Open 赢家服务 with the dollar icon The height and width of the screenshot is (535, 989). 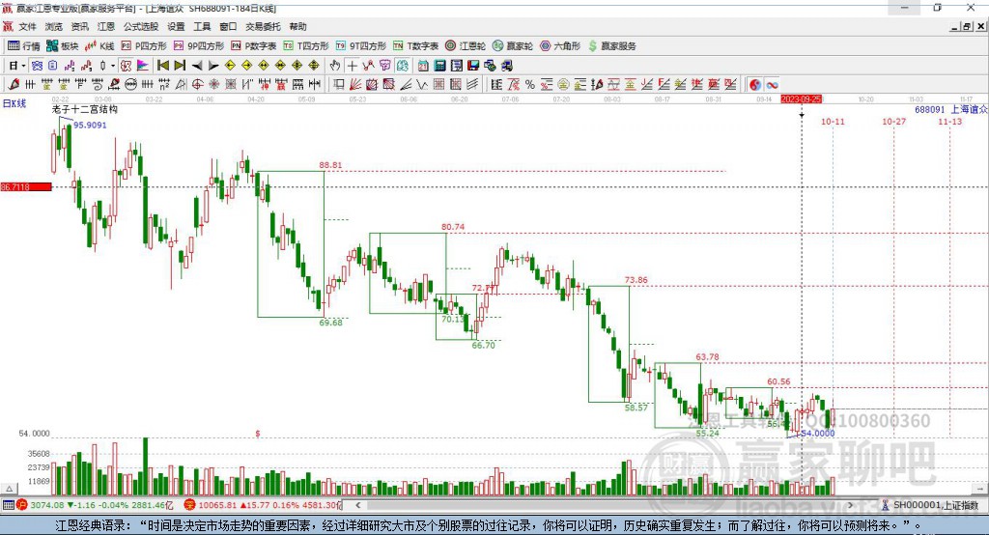(x=611, y=46)
